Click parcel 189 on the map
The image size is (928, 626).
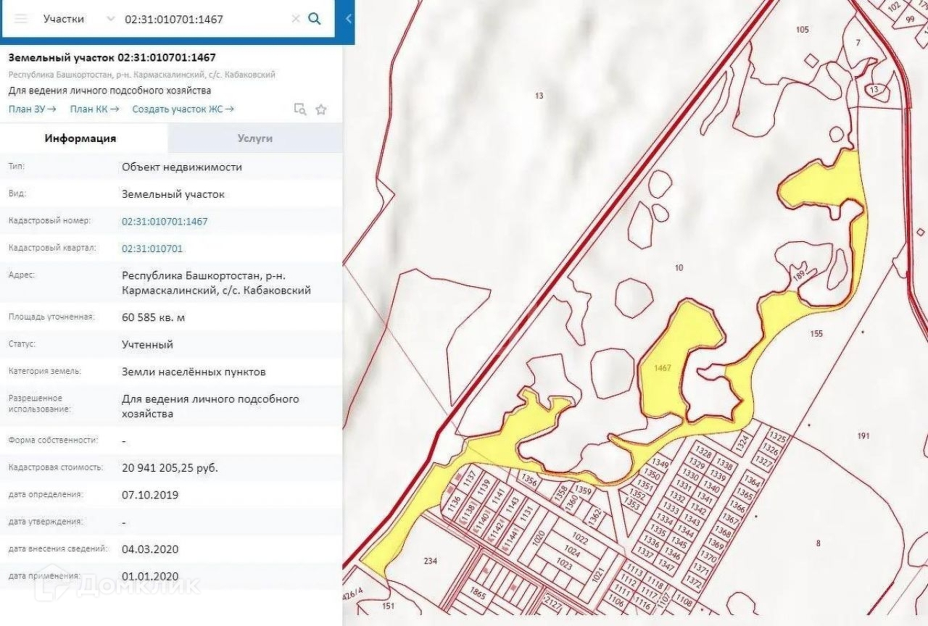point(800,275)
